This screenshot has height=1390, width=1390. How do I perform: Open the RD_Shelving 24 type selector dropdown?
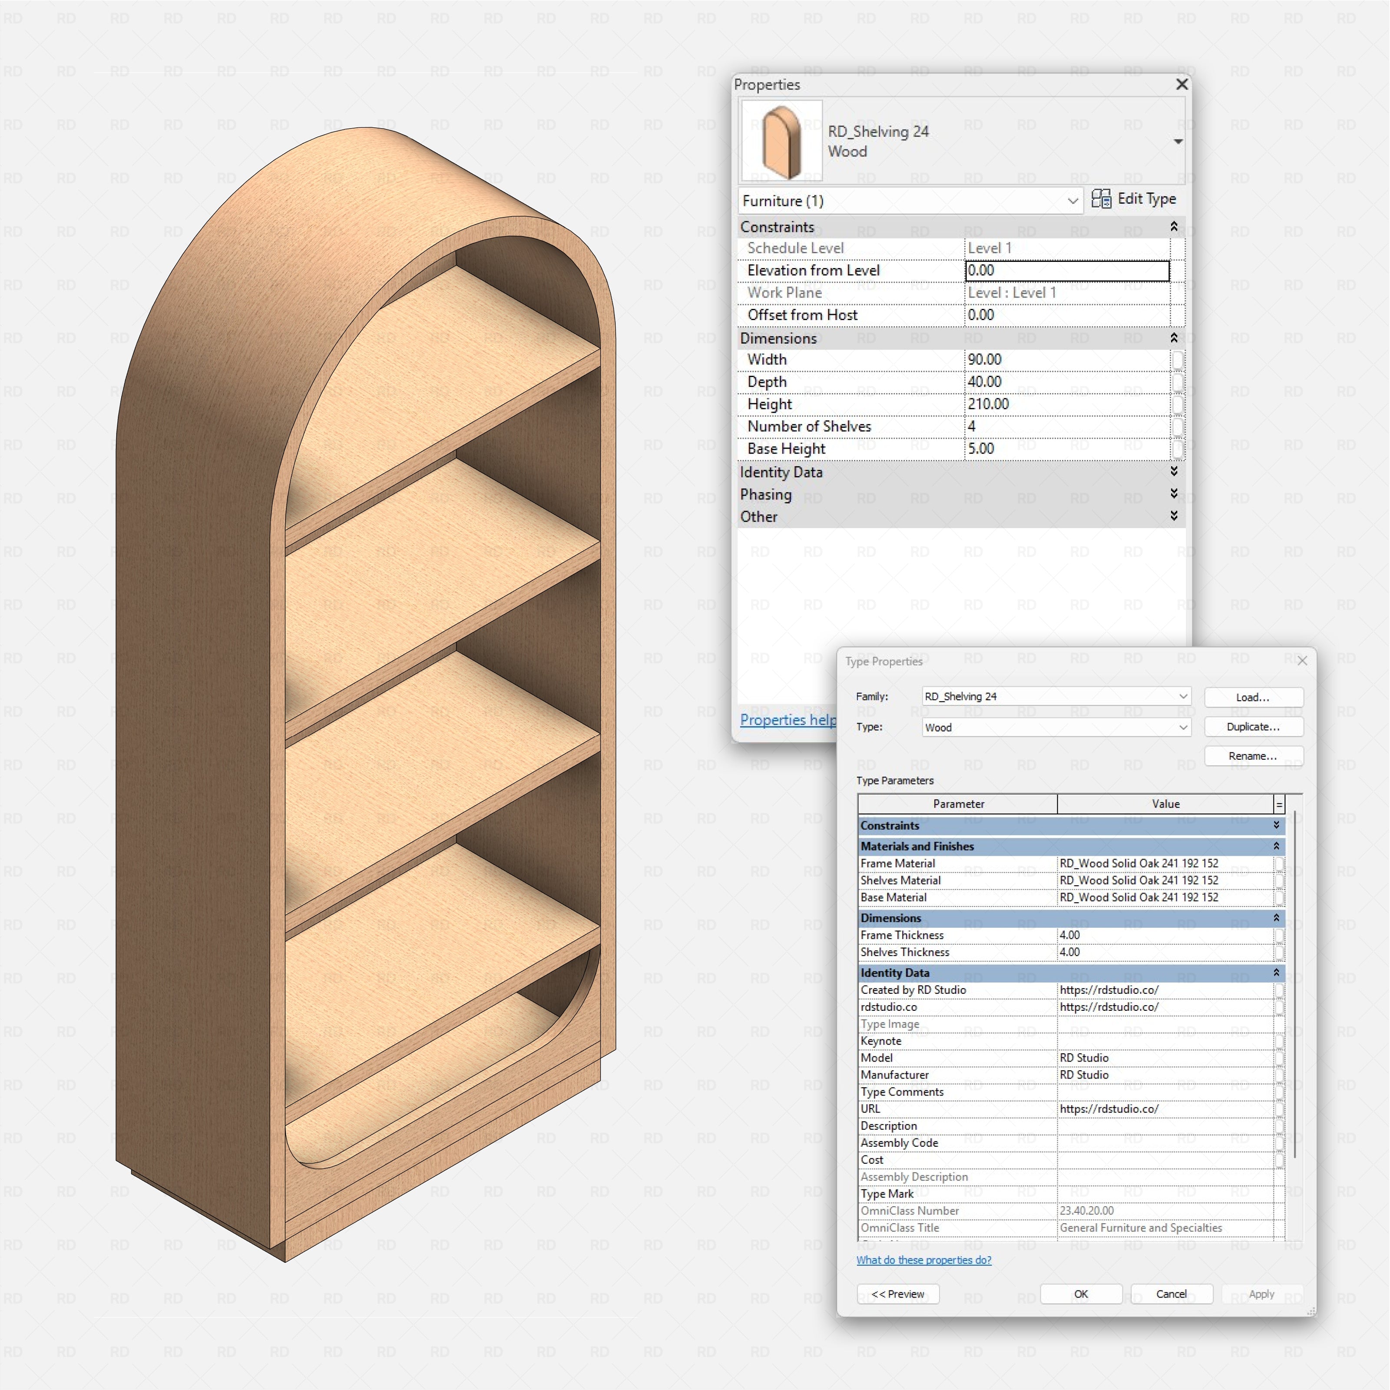coord(1178,142)
